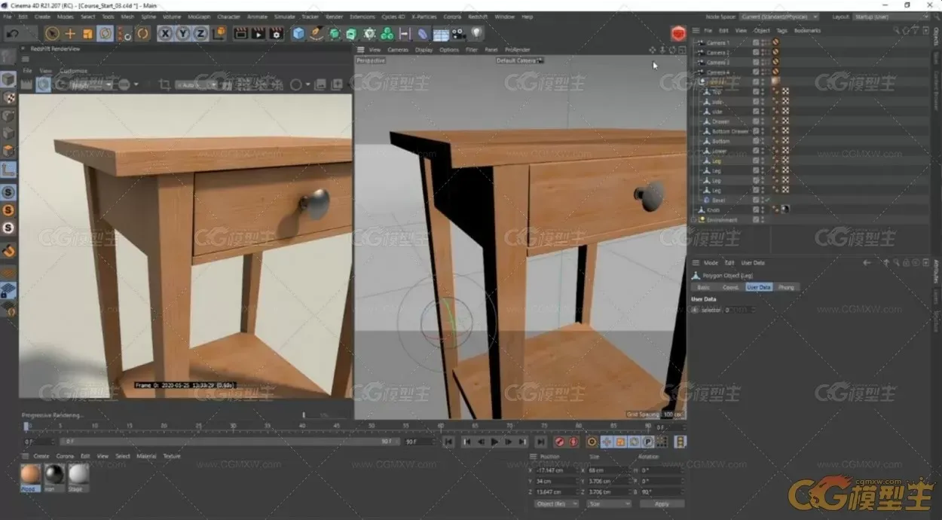Screen dimensions: 942x520
Task: Open the Object (Rel) coordinate dropdown
Action: (557, 503)
